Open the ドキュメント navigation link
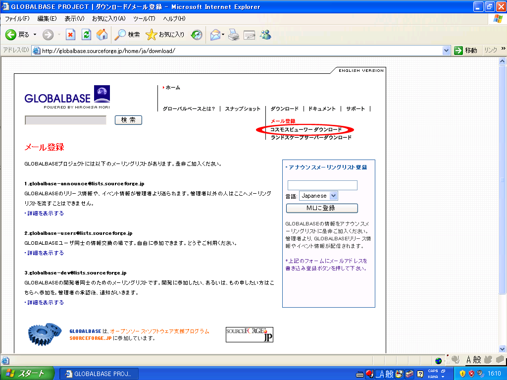The height and width of the screenshot is (380, 507). (x=322, y=109)
